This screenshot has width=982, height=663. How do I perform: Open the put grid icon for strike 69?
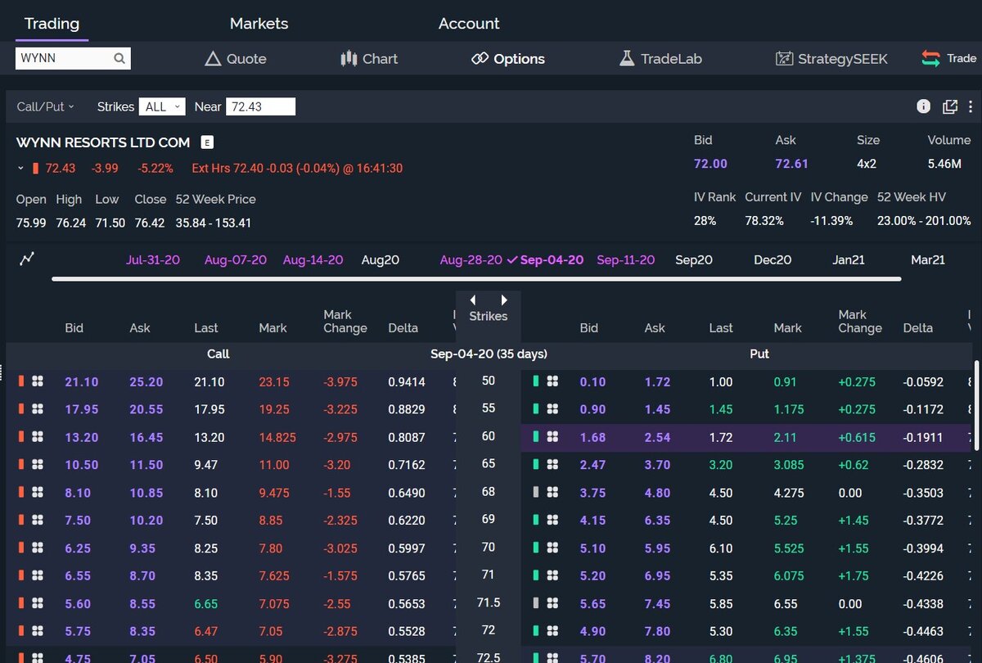pos(552,521)
